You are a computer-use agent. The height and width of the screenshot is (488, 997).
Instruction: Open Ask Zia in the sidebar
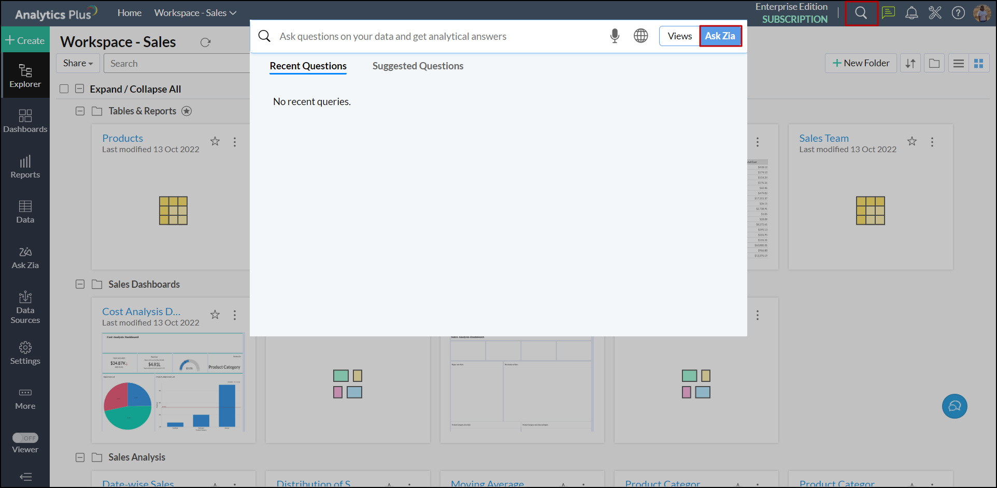[x=25, y=257]
